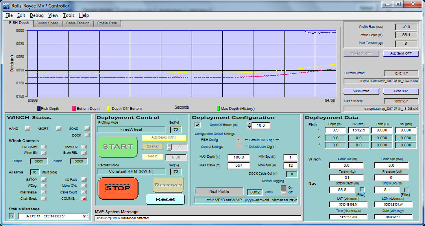Click the Motor OVL alarm indicator
The height and width of the screenshot is (226, 425).
pos(84,186)
